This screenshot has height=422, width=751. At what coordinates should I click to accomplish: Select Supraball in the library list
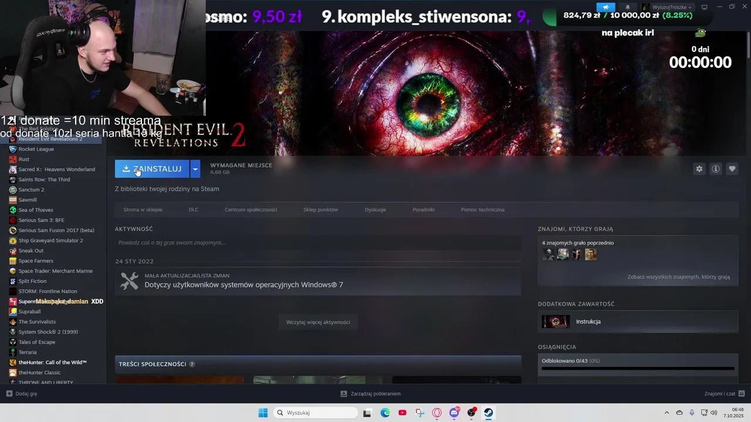29,312
